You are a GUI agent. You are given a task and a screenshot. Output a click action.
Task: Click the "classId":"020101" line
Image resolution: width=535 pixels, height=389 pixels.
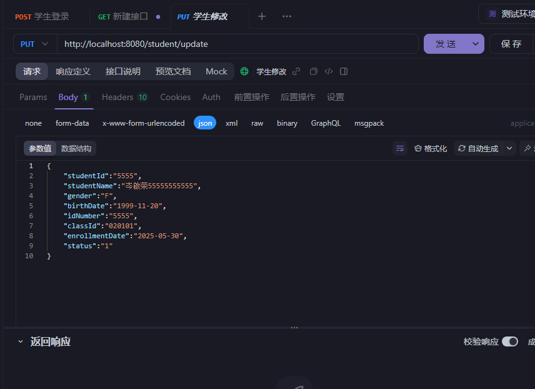point(102,226)
